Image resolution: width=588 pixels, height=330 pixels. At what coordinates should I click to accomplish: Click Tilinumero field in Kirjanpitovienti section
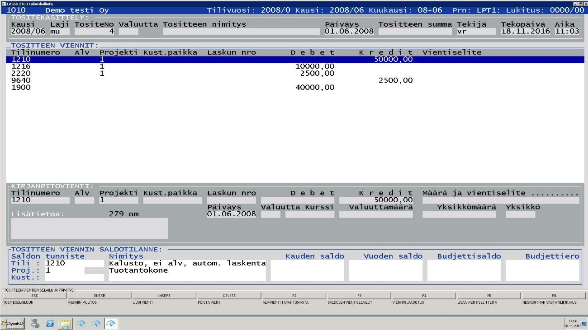click(40, 200)
